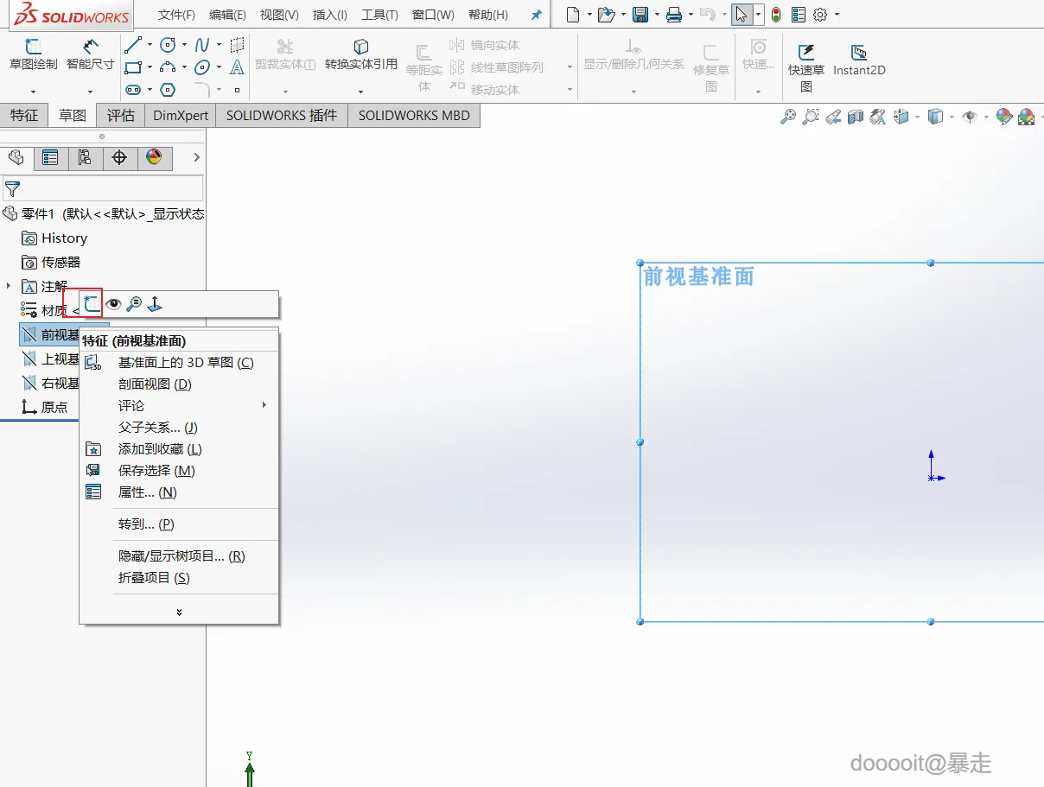Open the ConfigurationManager tab icon
Screen dimensions: 1044x787
coord(85,157)
